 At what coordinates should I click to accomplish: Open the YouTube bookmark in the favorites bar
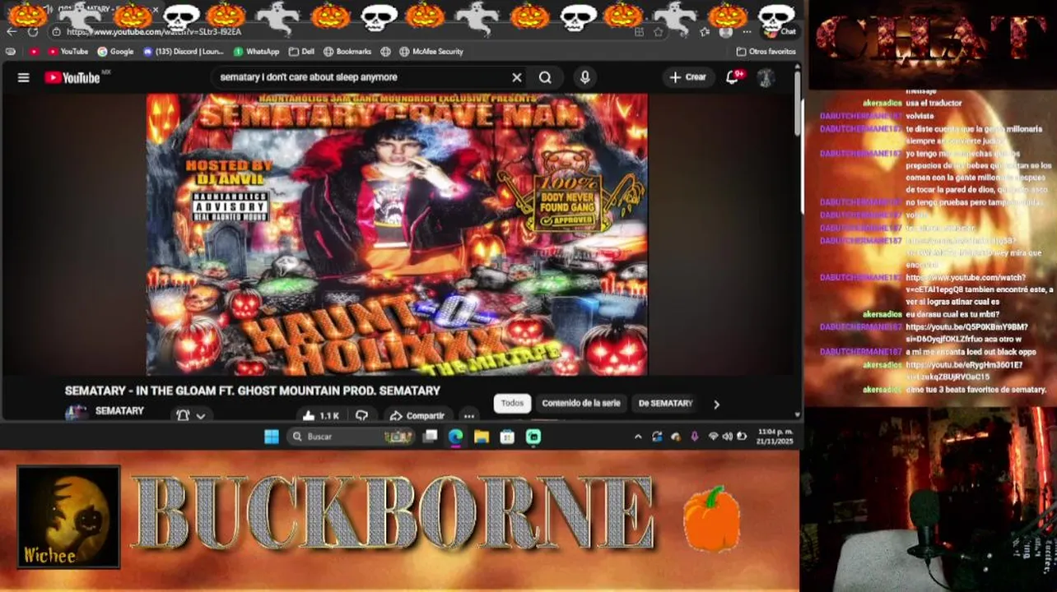(x=68, y=51)
